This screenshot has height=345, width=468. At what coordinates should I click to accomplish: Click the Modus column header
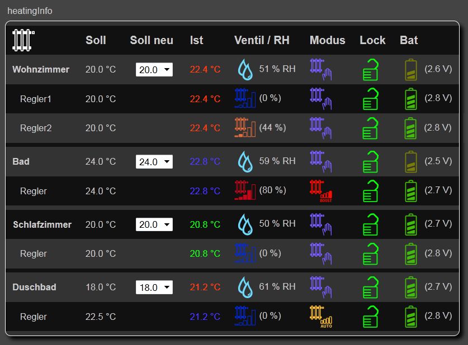pos(328,40)
